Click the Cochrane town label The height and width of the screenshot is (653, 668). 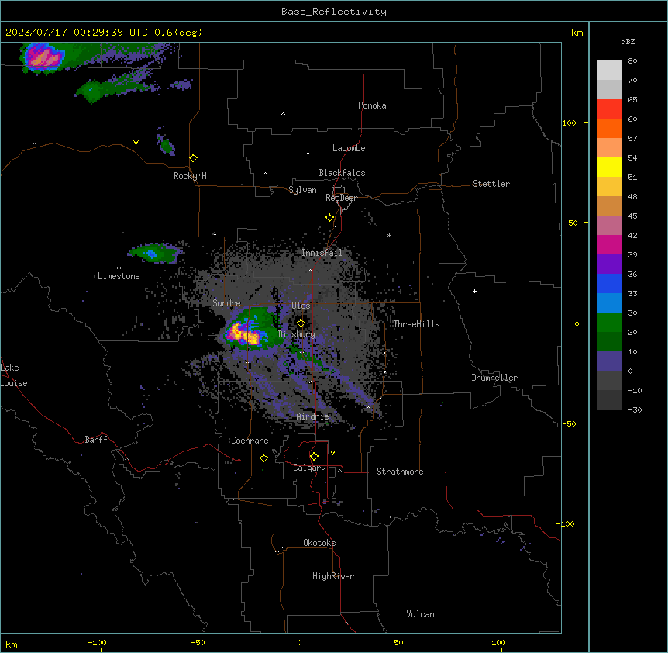pos(250,441)
